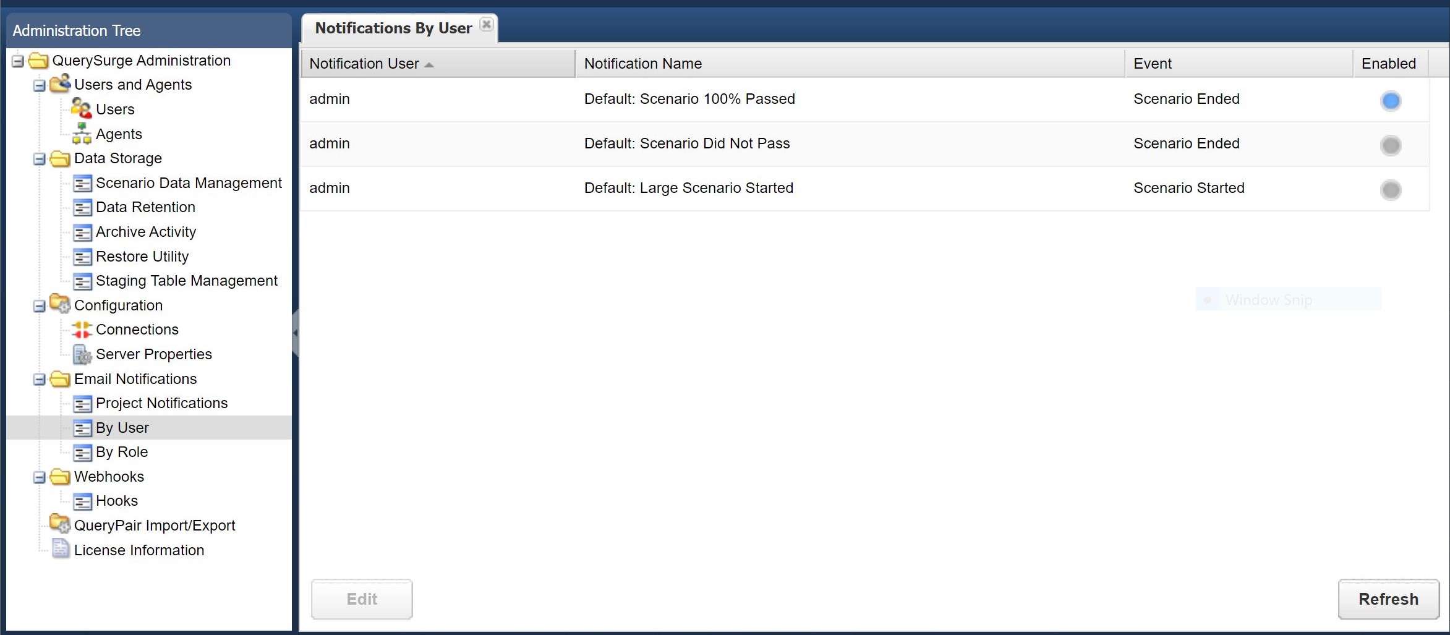Image resolution: width=1450 pixels, height=635 pixels.
Task: Click the QueryPair Import/Export folder icon
Action: (60, 524)
